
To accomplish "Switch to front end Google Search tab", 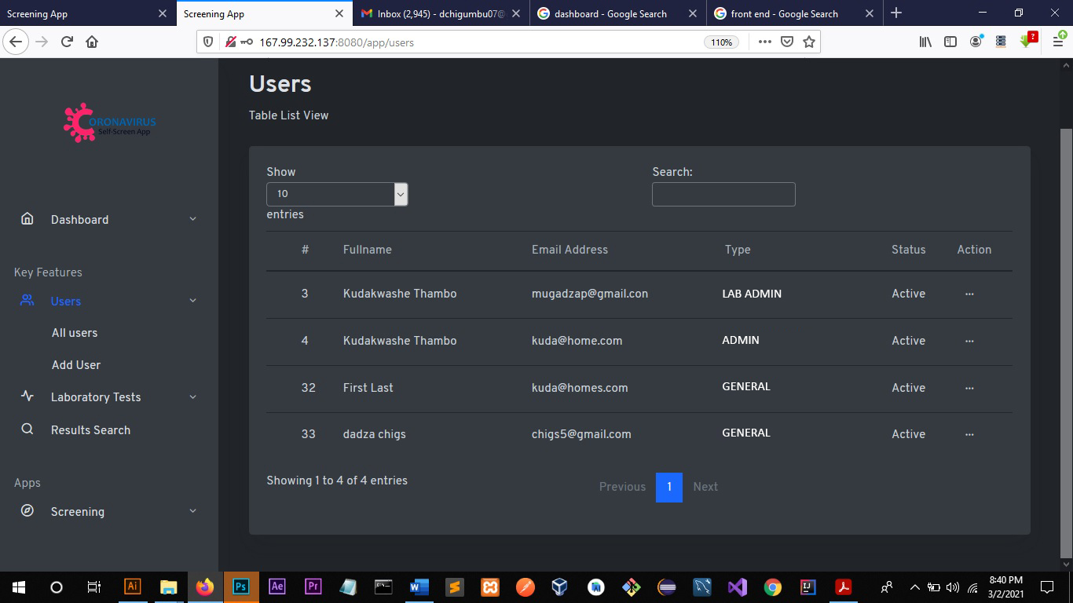I will (x=795, y=13).
